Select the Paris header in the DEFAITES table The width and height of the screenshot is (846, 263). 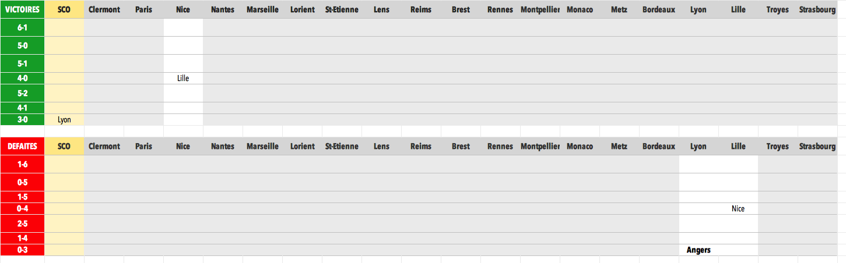143,146
